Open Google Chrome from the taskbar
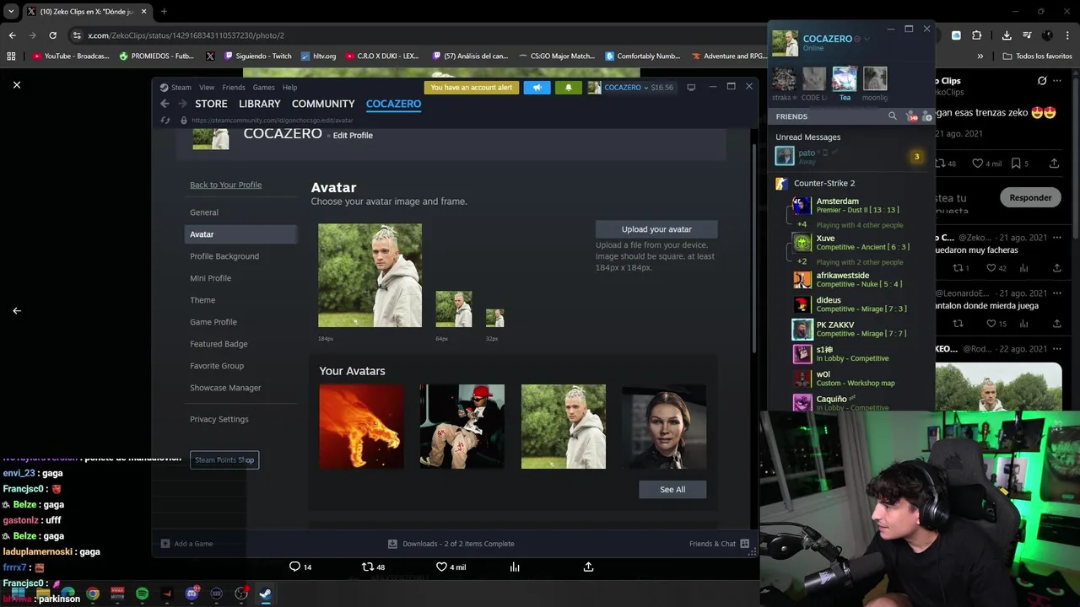This screenshot has width=1080, height=607. (x=93, y=594)
